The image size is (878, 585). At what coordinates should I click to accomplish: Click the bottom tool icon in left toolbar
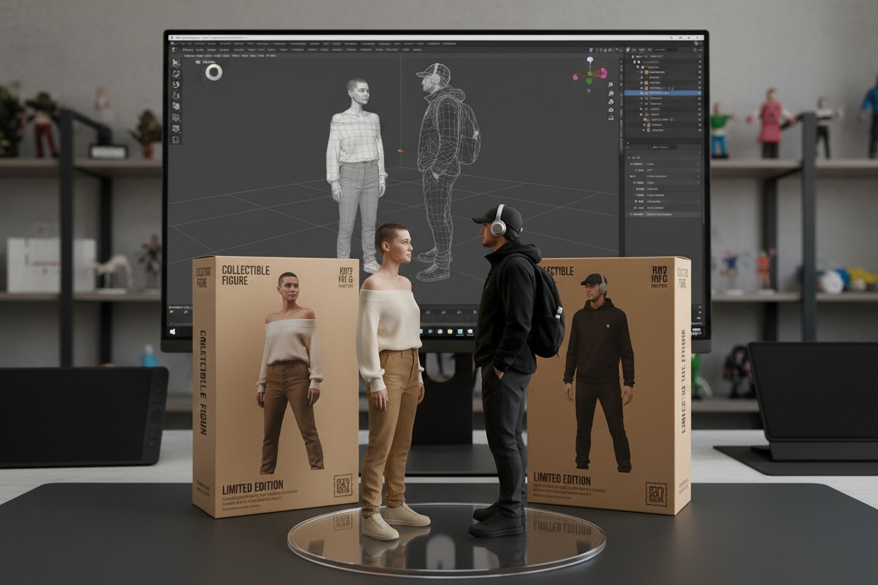coord(176,139)
